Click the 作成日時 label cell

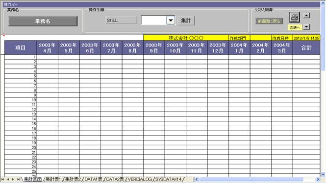pyautogui.click(x=282, y=38)
